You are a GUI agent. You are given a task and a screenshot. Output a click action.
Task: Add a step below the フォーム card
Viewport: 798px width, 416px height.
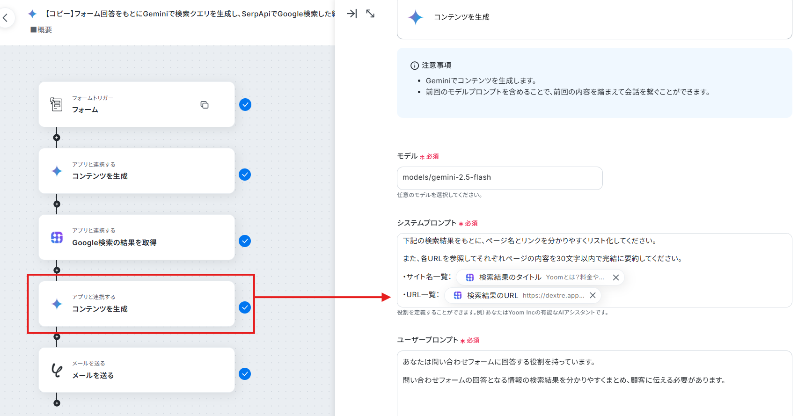point(57,138)
